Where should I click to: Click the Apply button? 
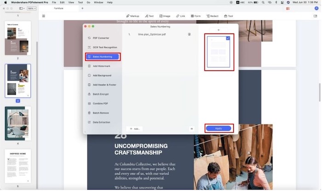[x=218, y=128]
